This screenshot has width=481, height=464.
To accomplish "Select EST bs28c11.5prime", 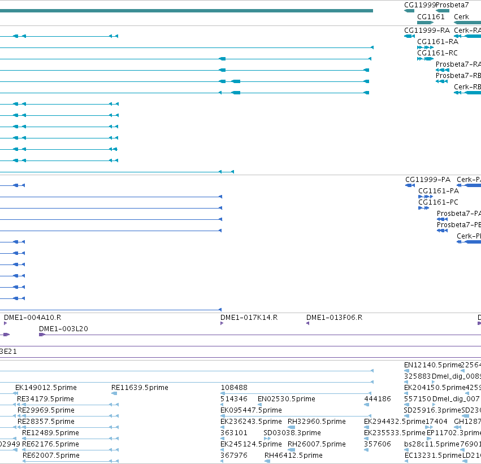I will click(432, 444).
